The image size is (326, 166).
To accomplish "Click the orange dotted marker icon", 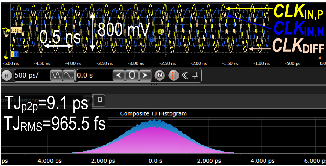I will click(173, 75).
